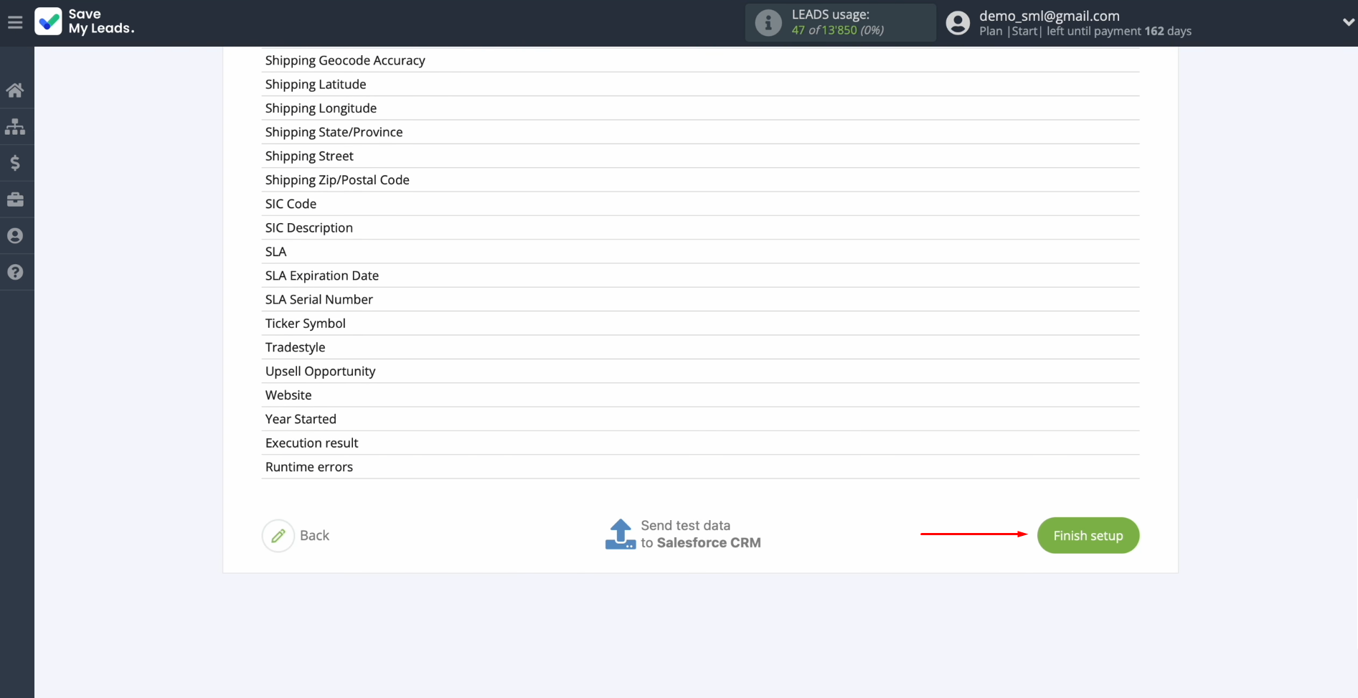Click the SaveMyLeads logo
The image size is (1358, 698).
click(x=85, y=22)
